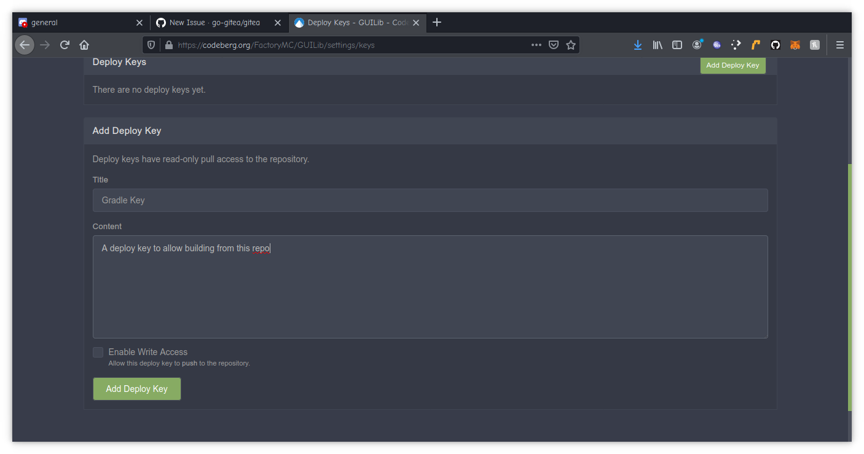Open site security info via padlock

click(168, 44)
